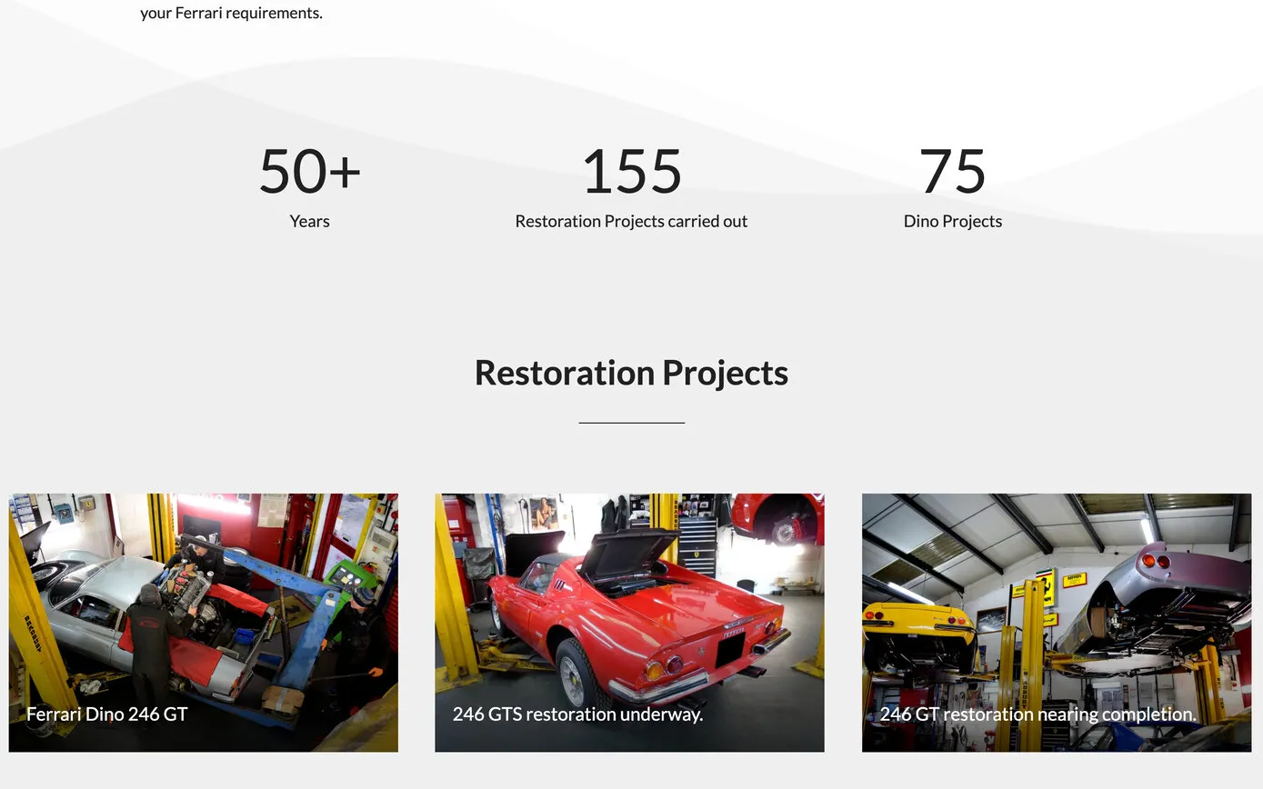Click the '75' Dino figure
Image resolution: width=1263 pixels, height=789 pixels.
coord(953,171)
